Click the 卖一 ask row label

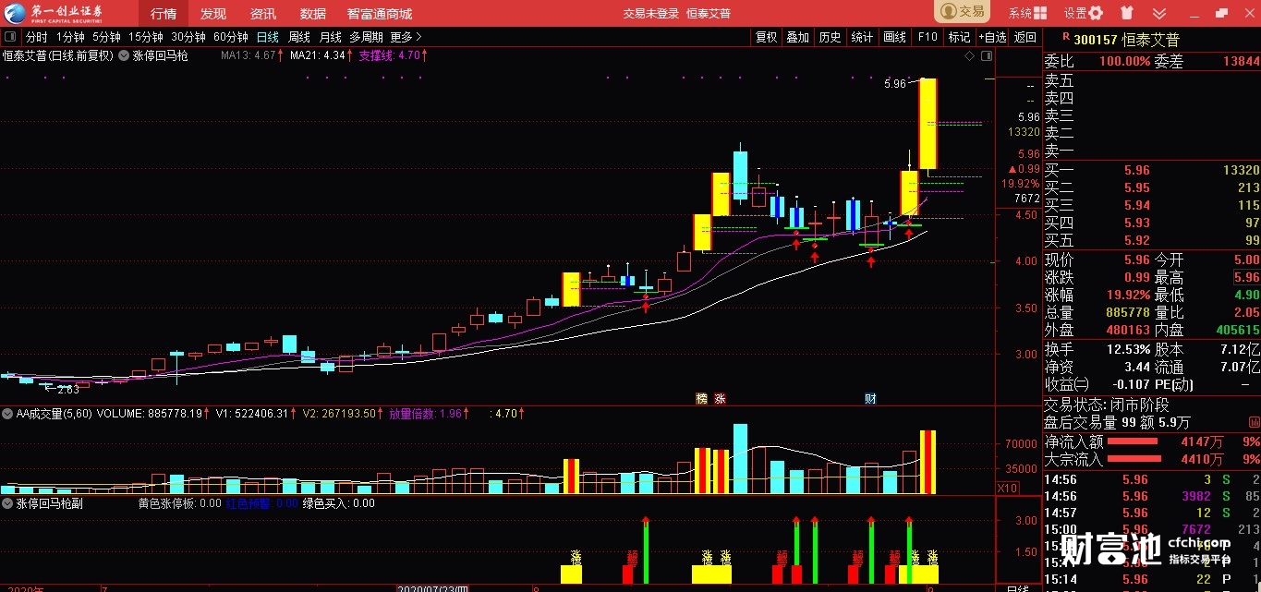pyautogui.click(x=1060, y=151)
